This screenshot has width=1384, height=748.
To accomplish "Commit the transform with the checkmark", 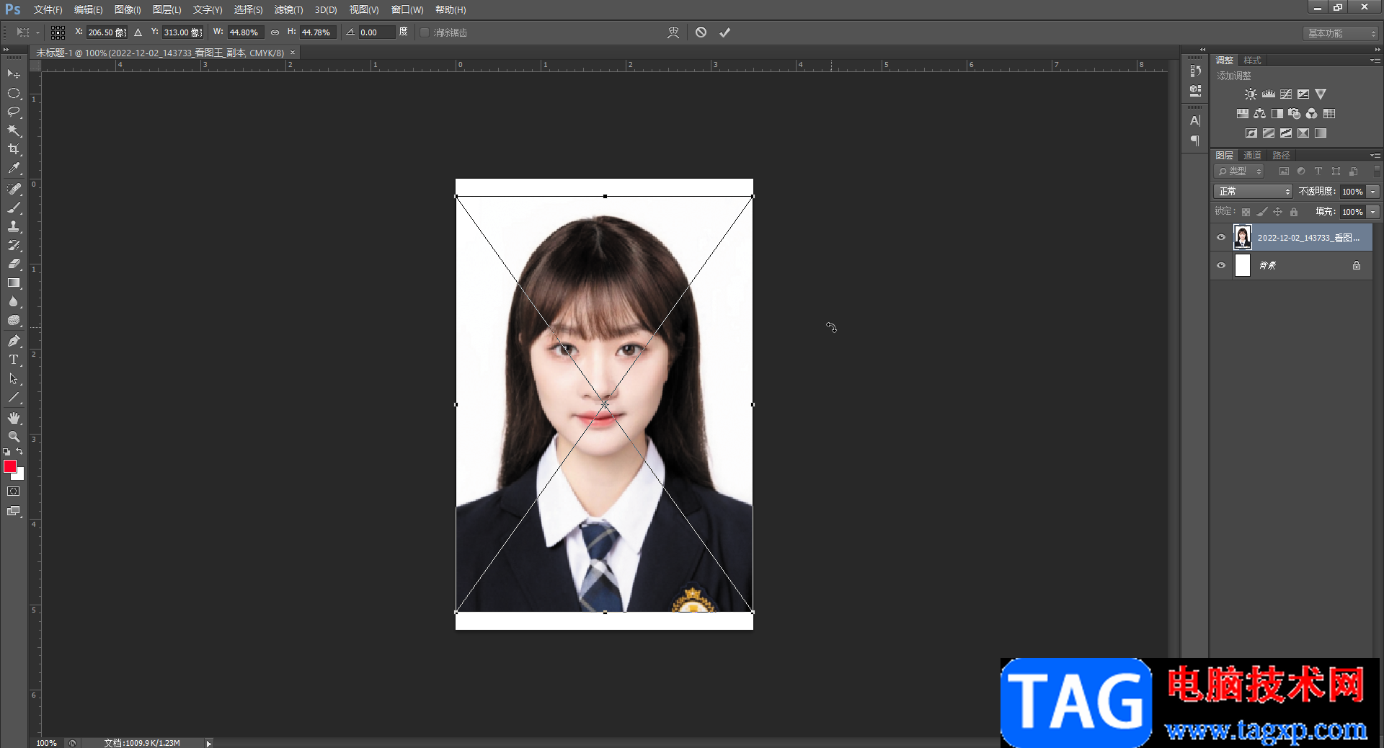I will pyautogui.click(x=724, y=32).
